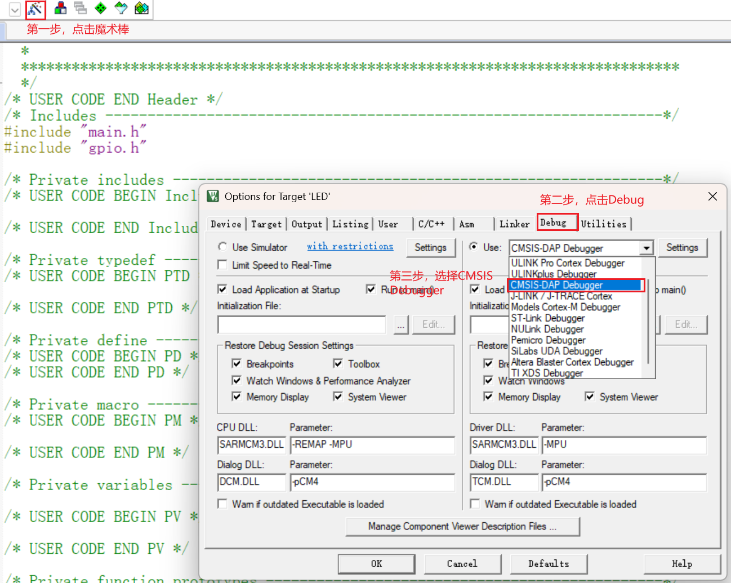Click the grayed Manage Multi-Project Workspace icon
Screen dimensions: 731x583
(x=81, y=8)
